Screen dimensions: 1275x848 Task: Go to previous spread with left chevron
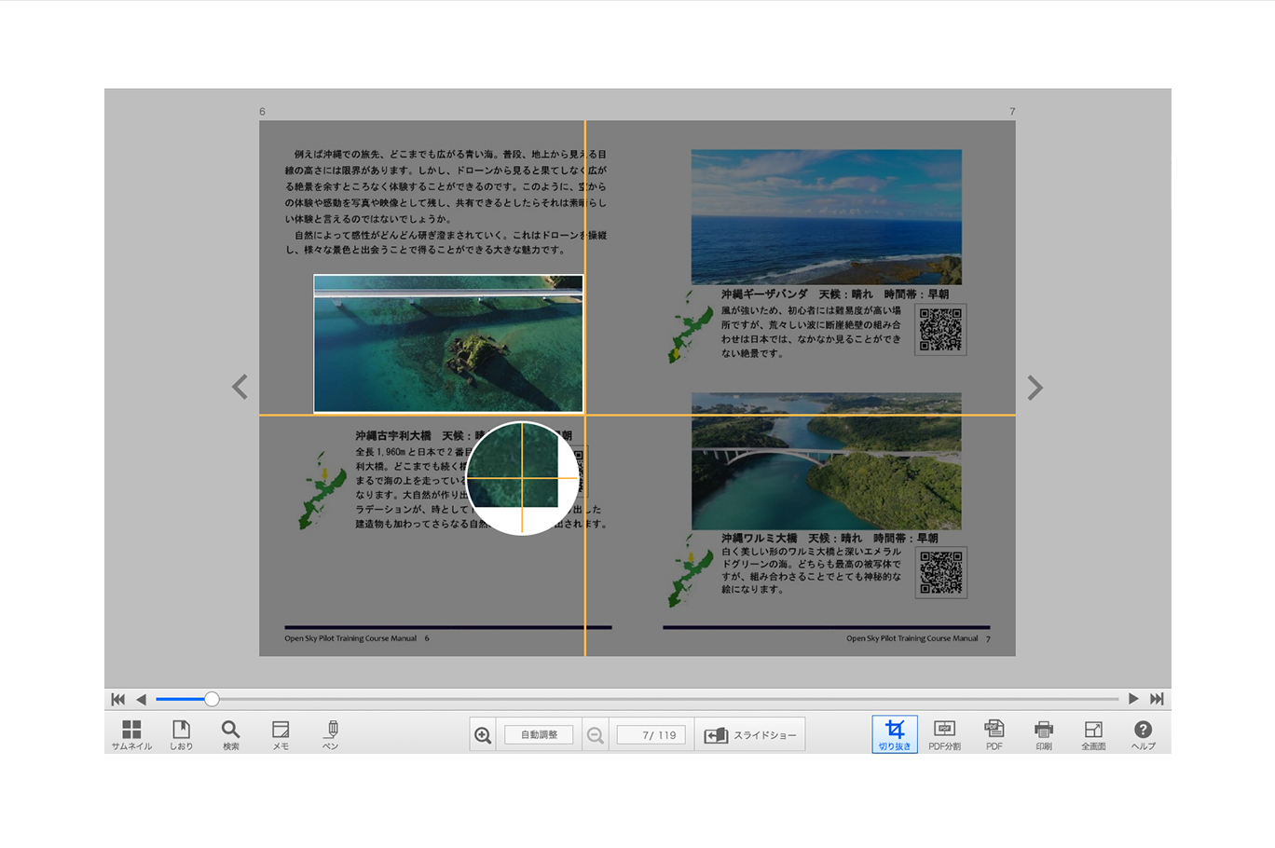[240, 388]
